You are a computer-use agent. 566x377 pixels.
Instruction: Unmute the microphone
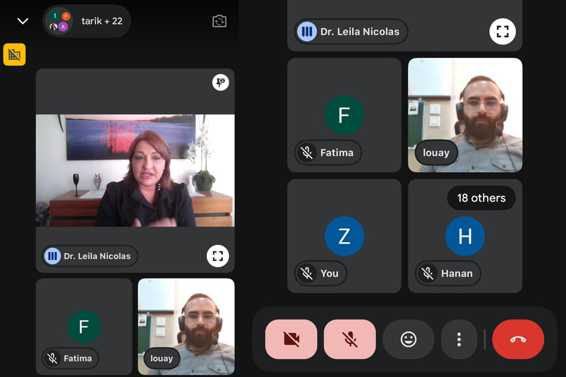tap(350, 339)
